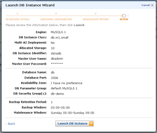Click the Database Port label
Viewport: 157px width, 133px height.
pos(36,78)
